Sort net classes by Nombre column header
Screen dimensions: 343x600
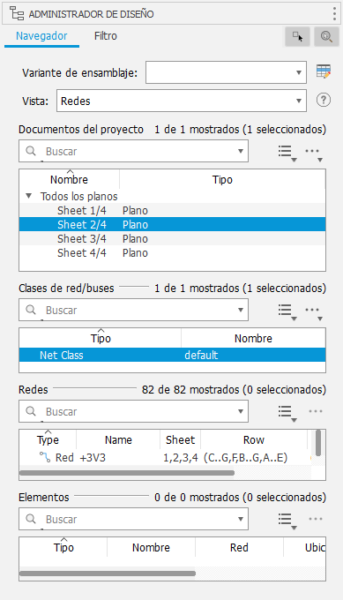coord(253,338)
